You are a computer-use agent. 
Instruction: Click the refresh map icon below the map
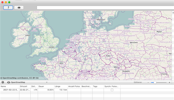point(3,82)
